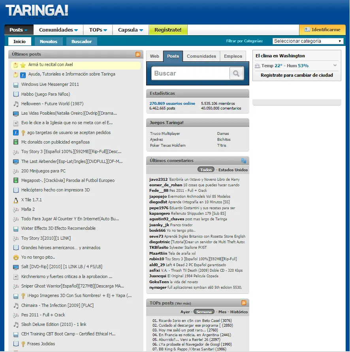Open user nymager in latest comments
The height and width of the screenshot is (352, 350).
[158, 288]
